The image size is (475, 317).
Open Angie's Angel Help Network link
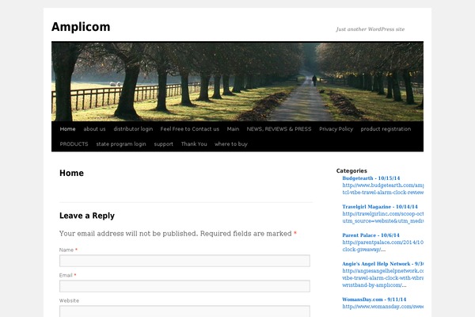(383, 264)
